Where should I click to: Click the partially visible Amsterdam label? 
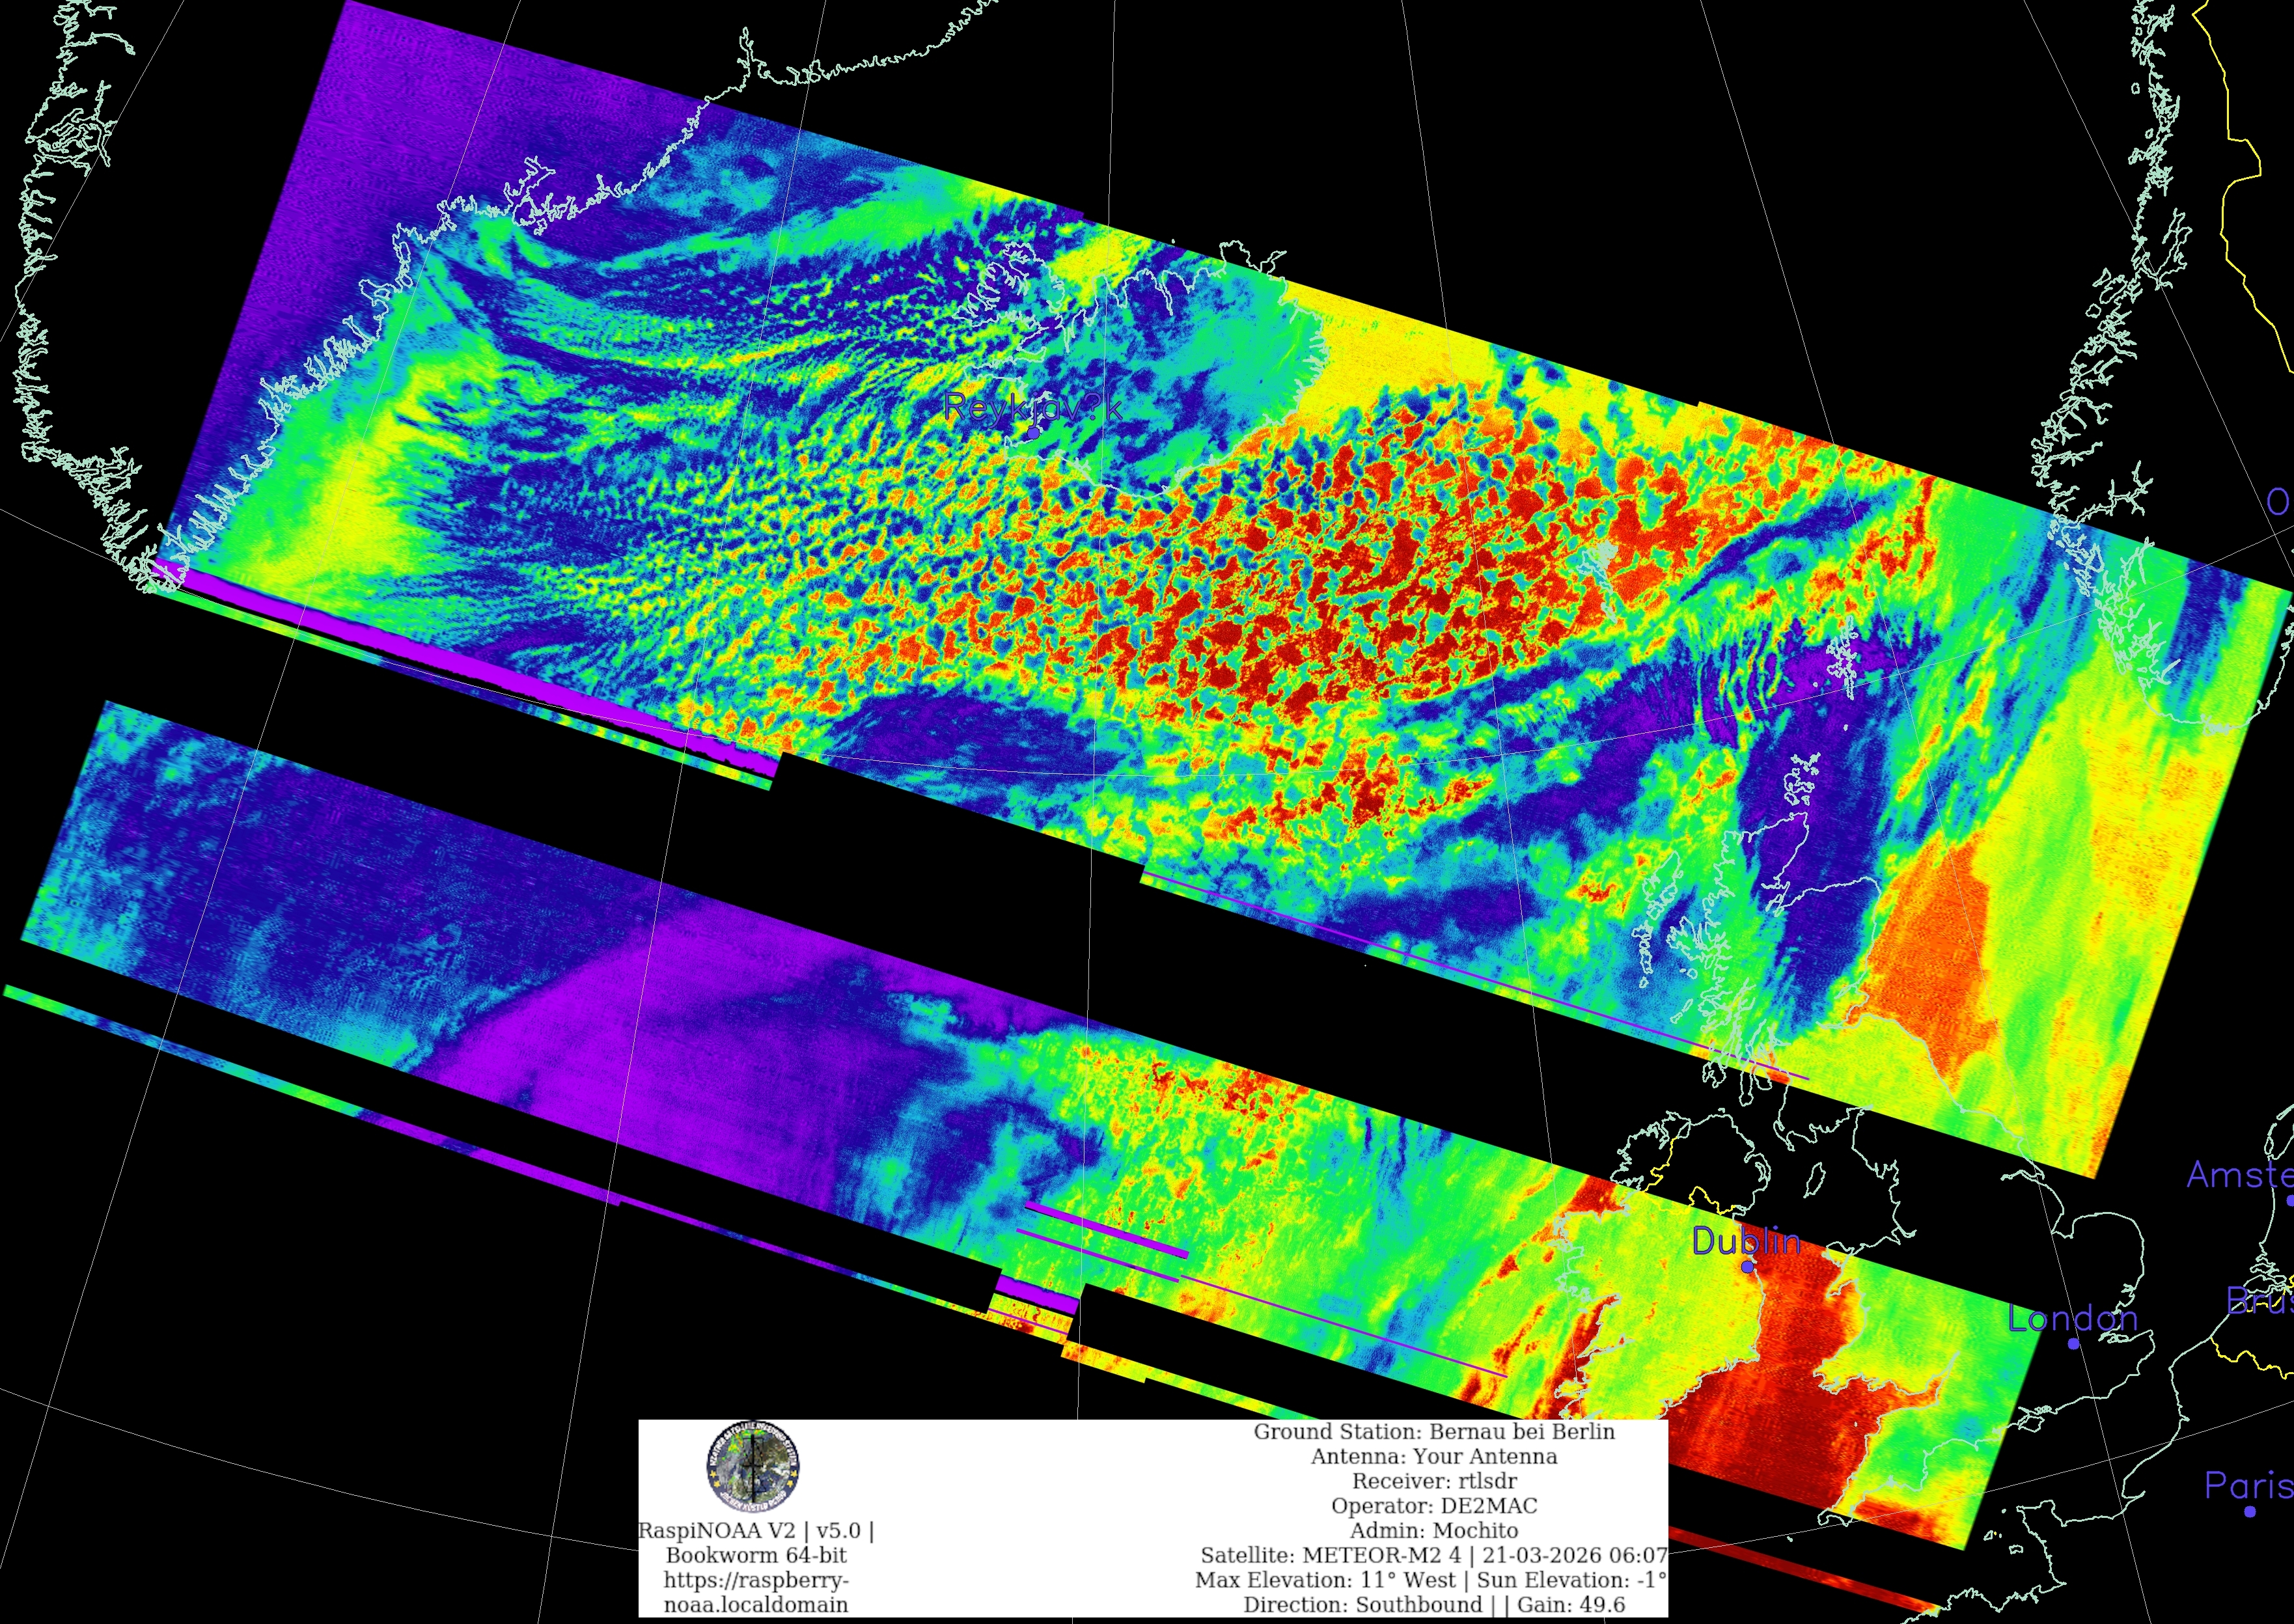click(x=2240, y=1174)
